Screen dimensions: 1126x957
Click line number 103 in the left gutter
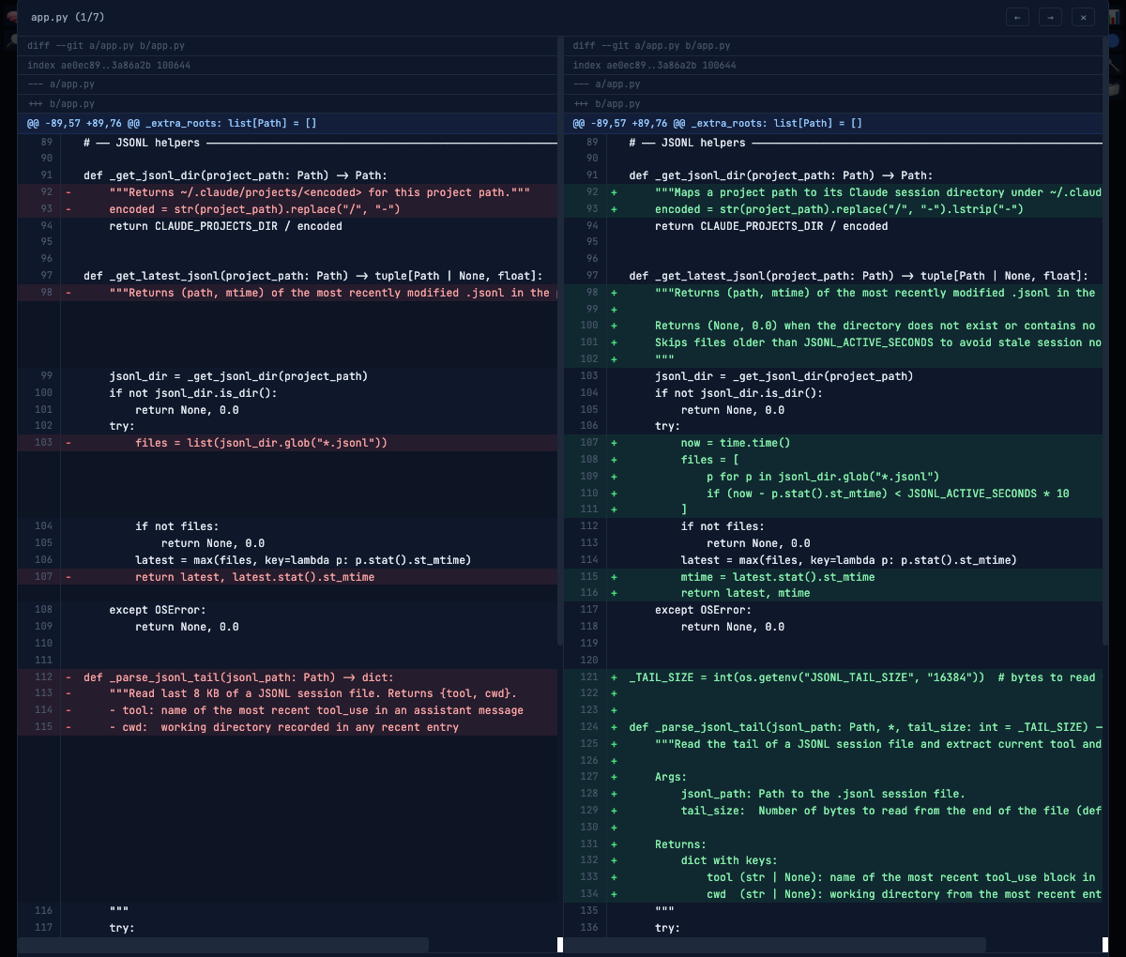pos(41,442)
